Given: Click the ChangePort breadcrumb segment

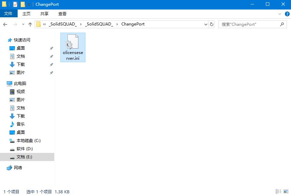Looking at the screenshot, I should click(x=133, y=24).
